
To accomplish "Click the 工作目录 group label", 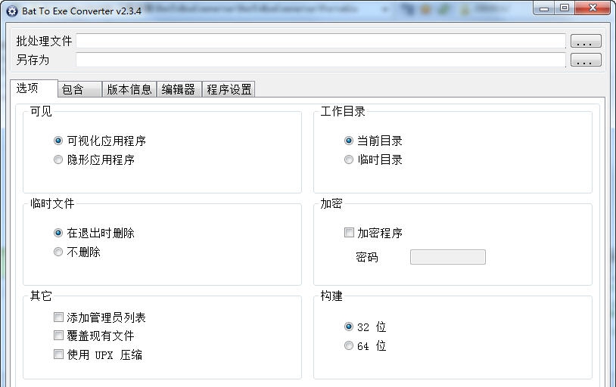I will [x=343, y=111].
